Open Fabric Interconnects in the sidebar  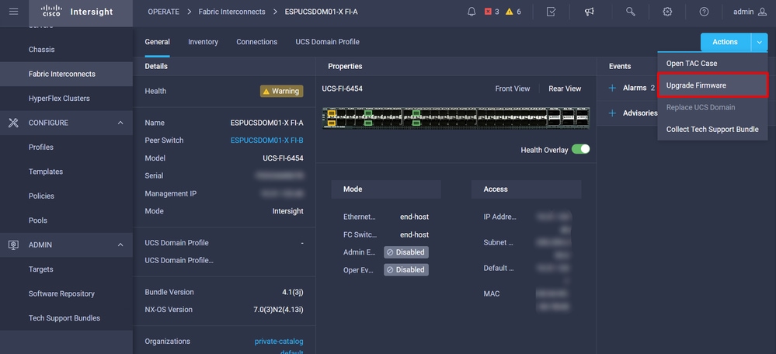[x=66, y=74]
